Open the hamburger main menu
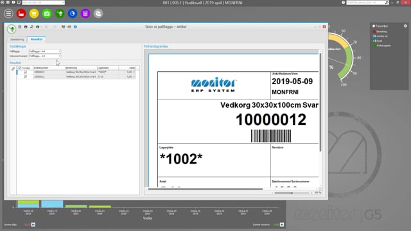The height and width of the screenshot is (231, 411). coord(8,13)
